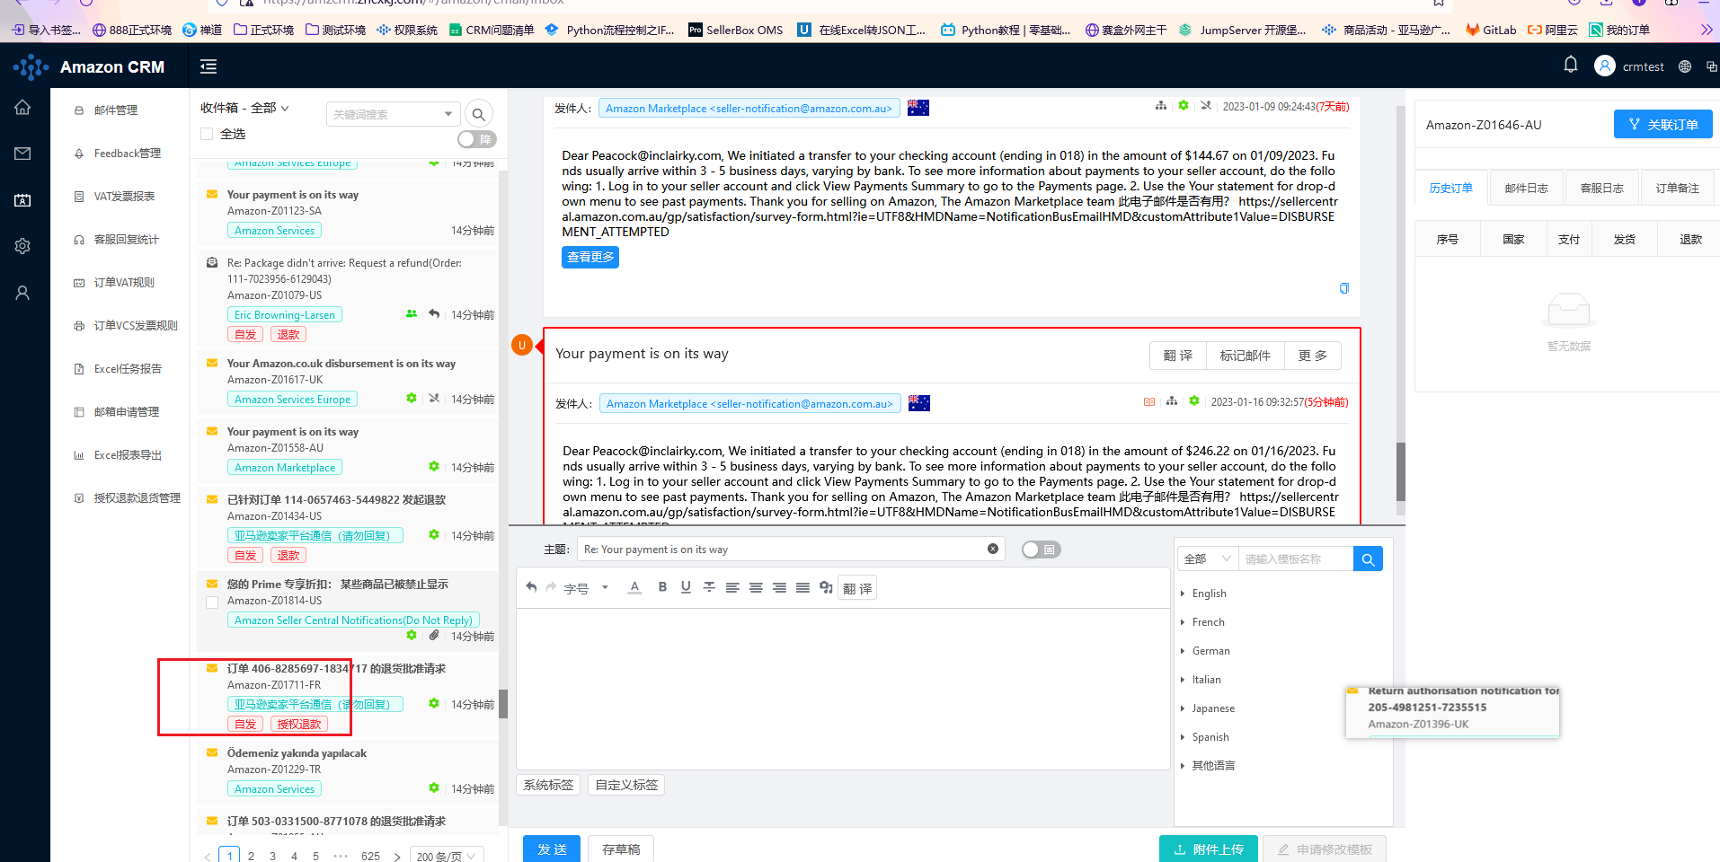1720x862 pixels.
Task: Toggle the 降 sort switch in the inbox
Action: coord(477,139)
